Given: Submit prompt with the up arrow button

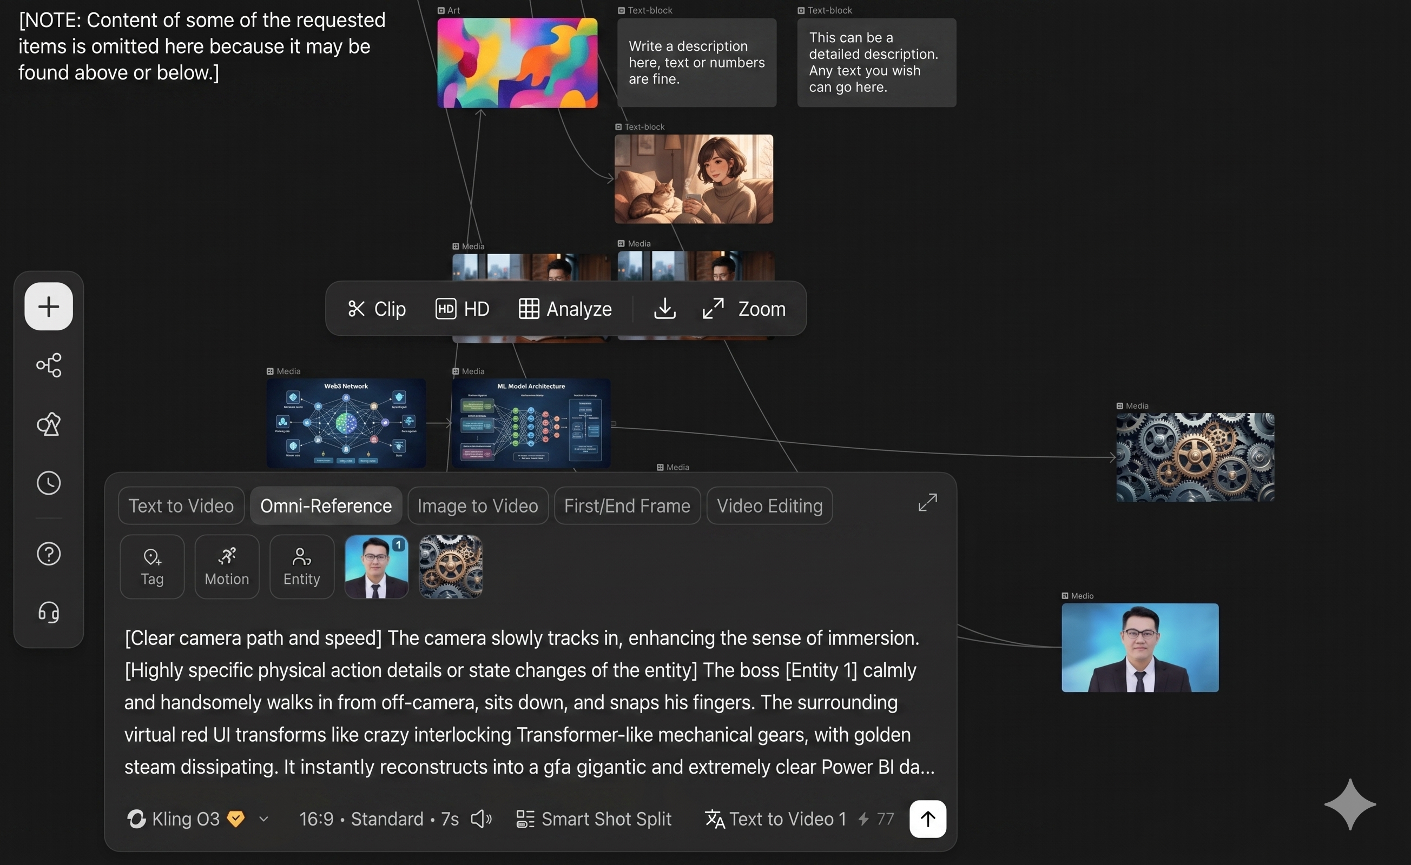Looking at the screenshot, I should coord(928,819).
